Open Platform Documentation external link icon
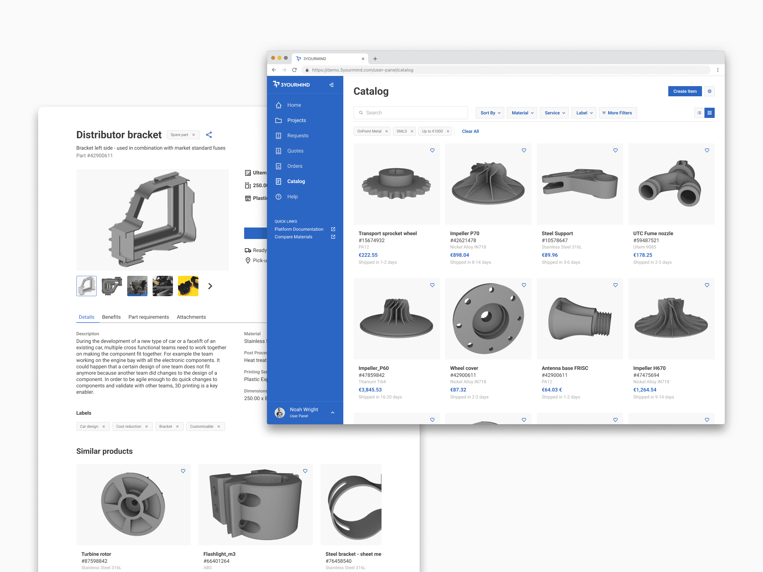 click(333, 229)
